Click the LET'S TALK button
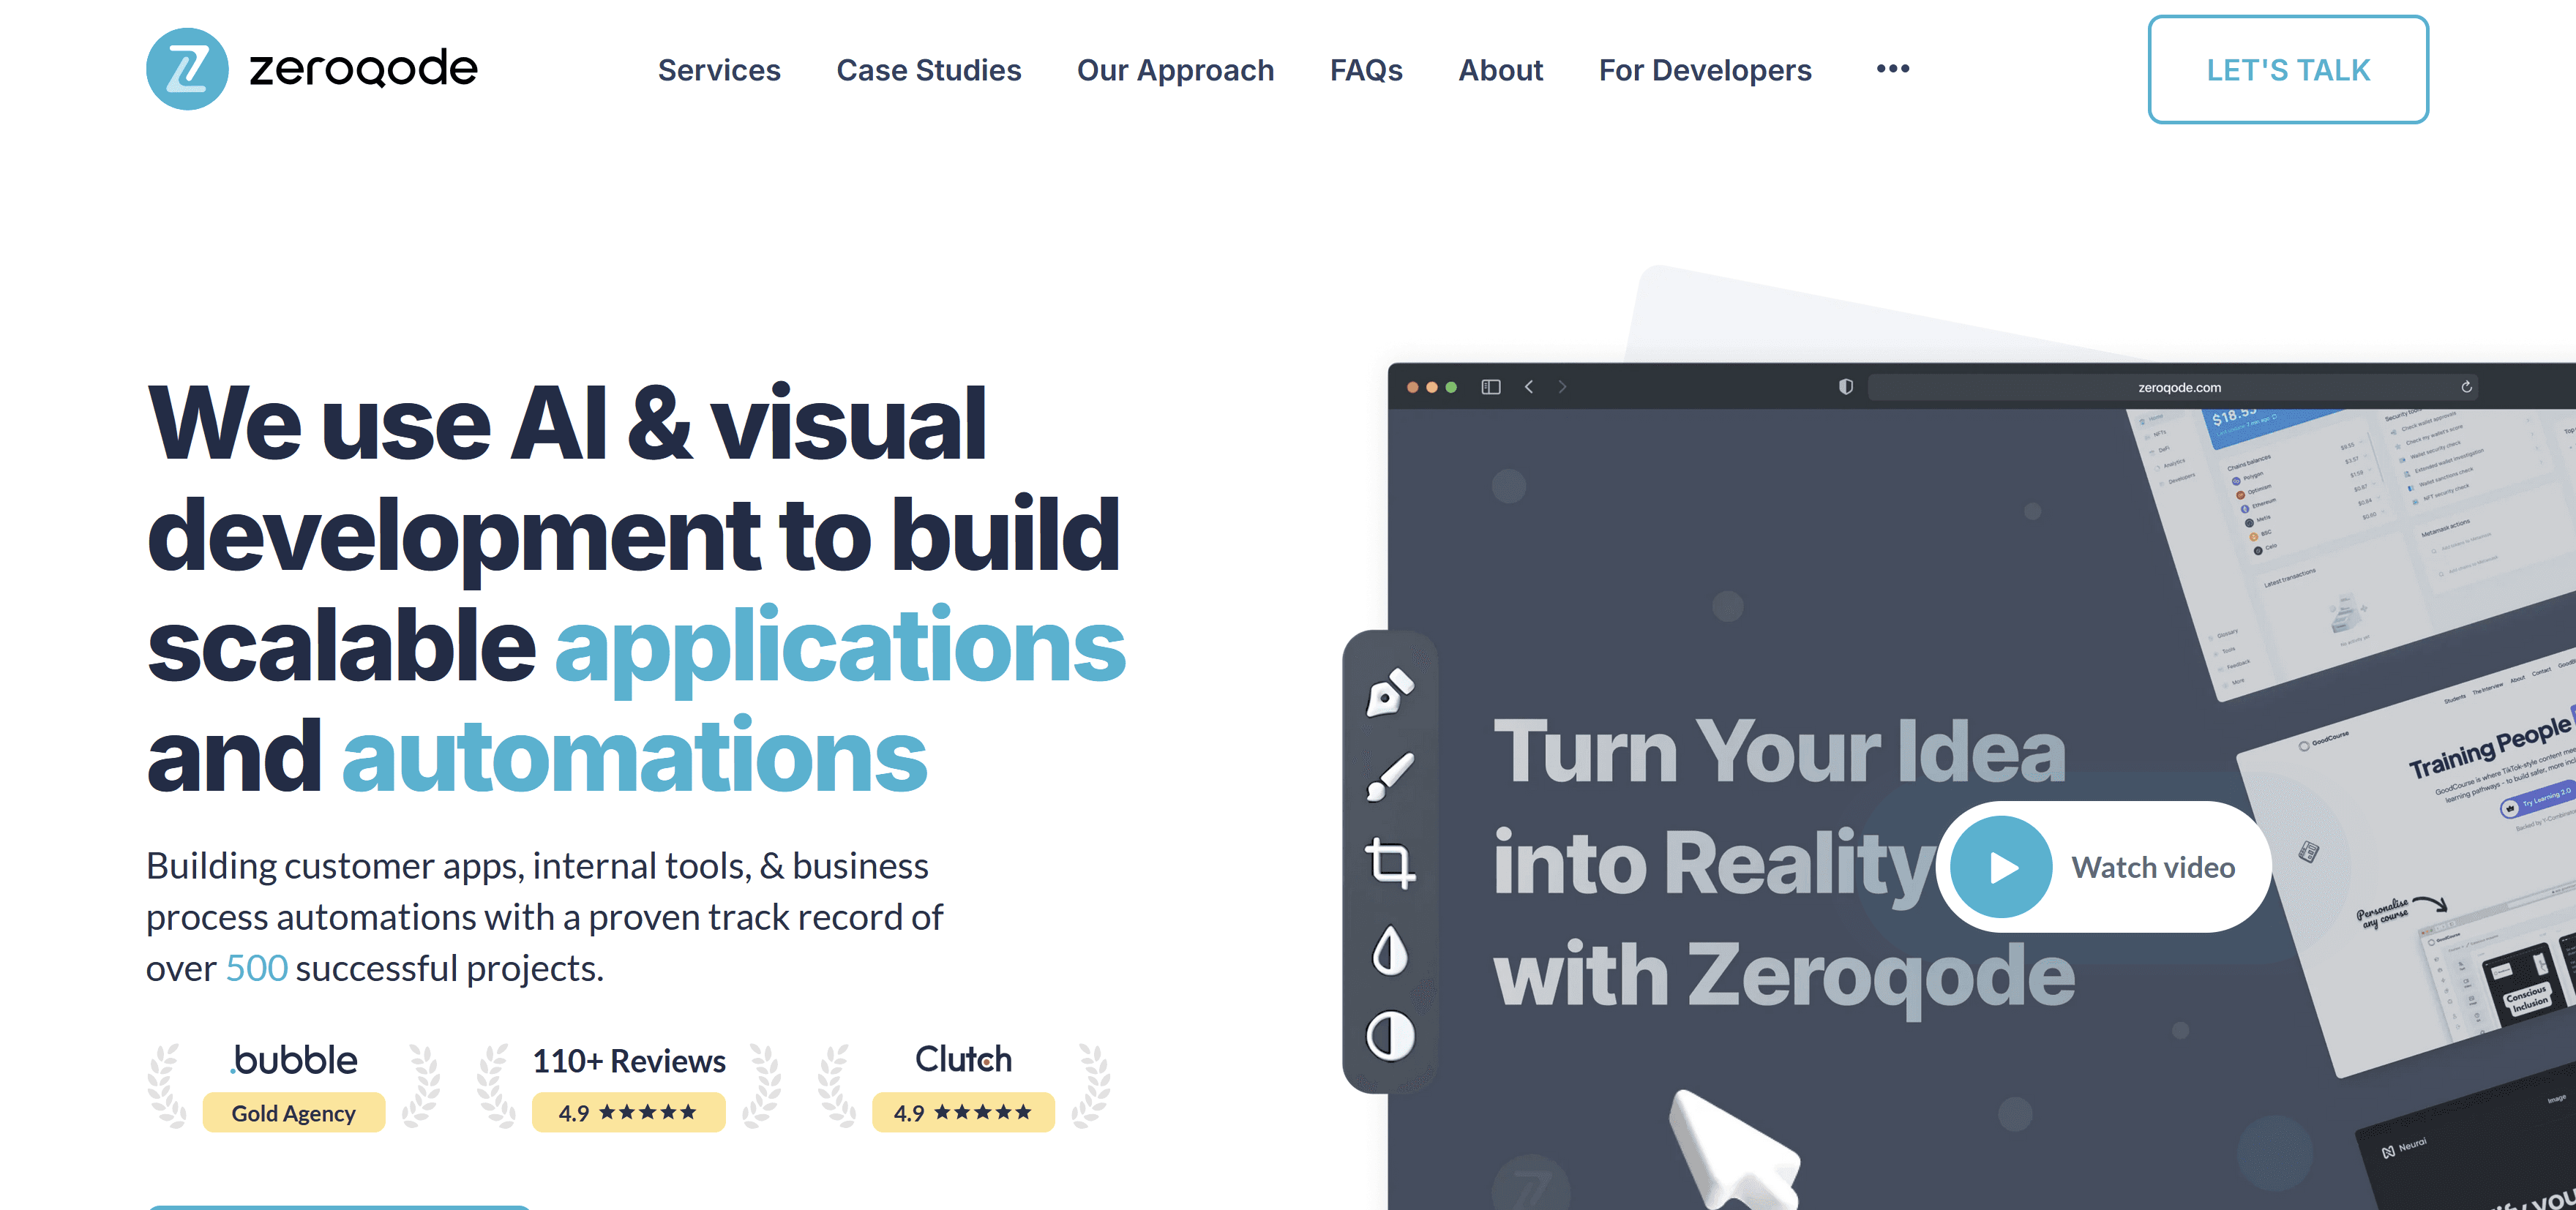 (2287, 70)
